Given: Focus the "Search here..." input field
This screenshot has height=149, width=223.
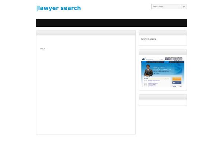Looking at the screenshot, I should tap(166, 7).
